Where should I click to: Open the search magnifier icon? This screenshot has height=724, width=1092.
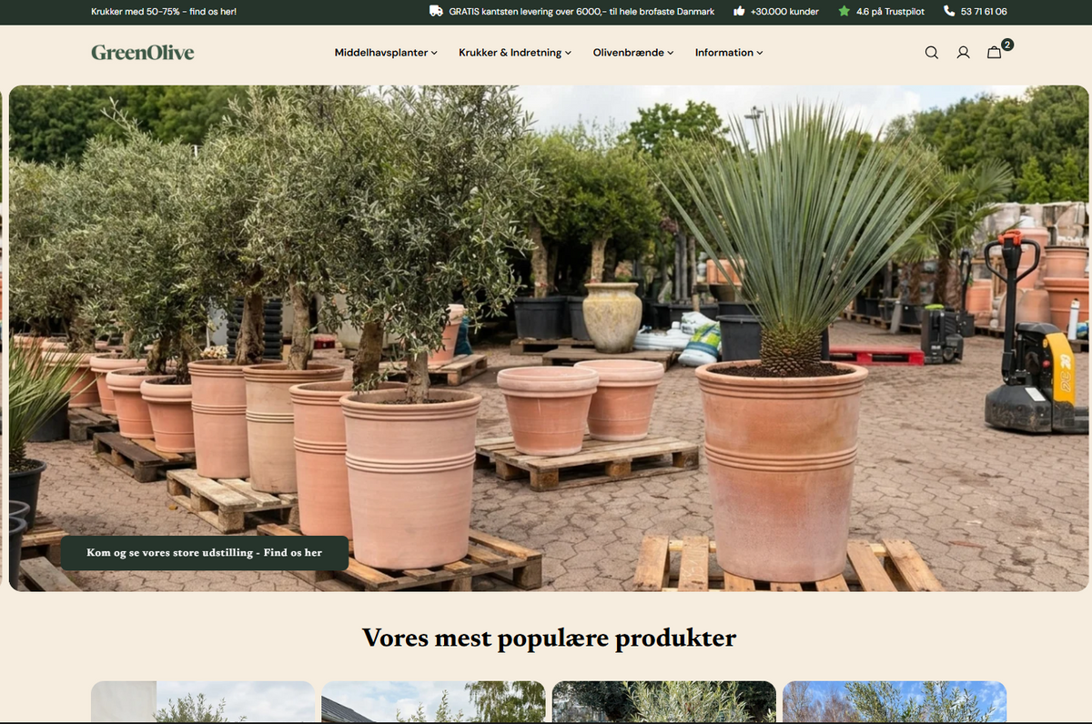(x=931, y=53)
